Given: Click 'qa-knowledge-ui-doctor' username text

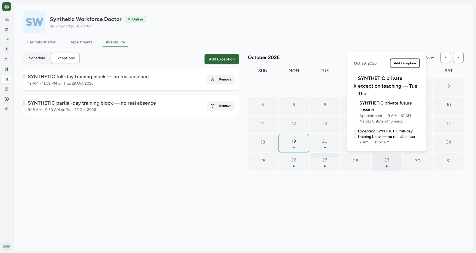Looking at the screenshot, I should point(71,26).
